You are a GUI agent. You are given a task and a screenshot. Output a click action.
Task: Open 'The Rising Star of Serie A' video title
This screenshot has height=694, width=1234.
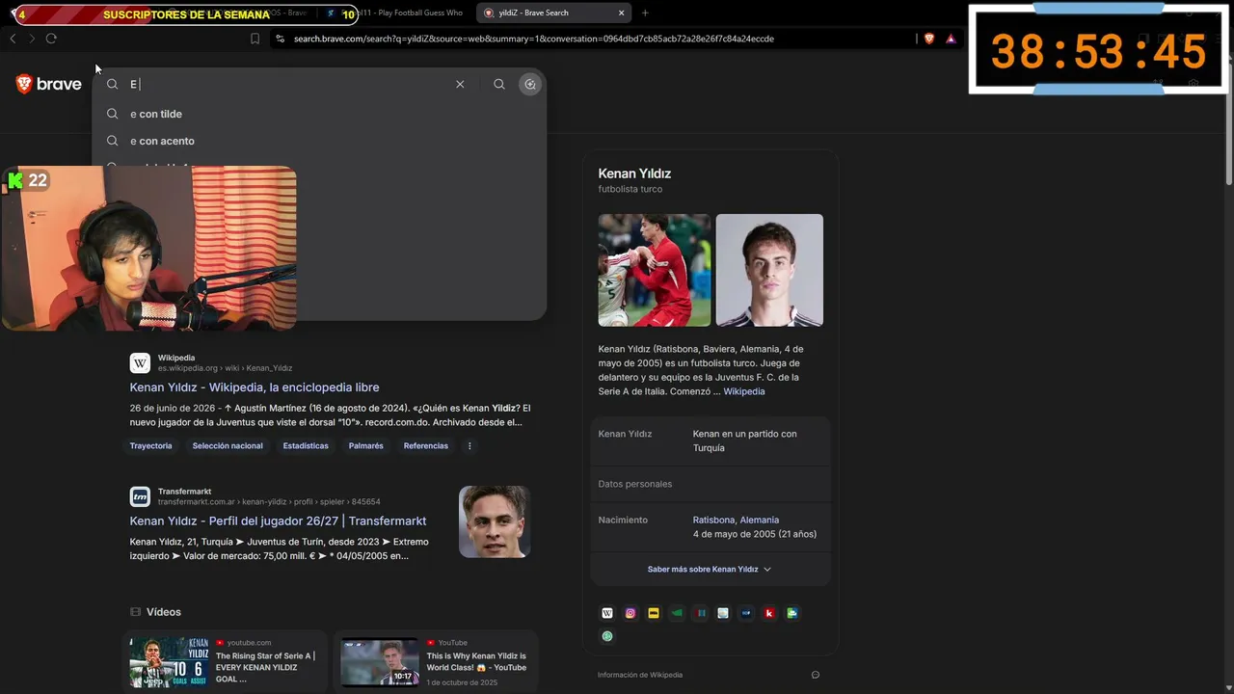click(x=266, y=667)
